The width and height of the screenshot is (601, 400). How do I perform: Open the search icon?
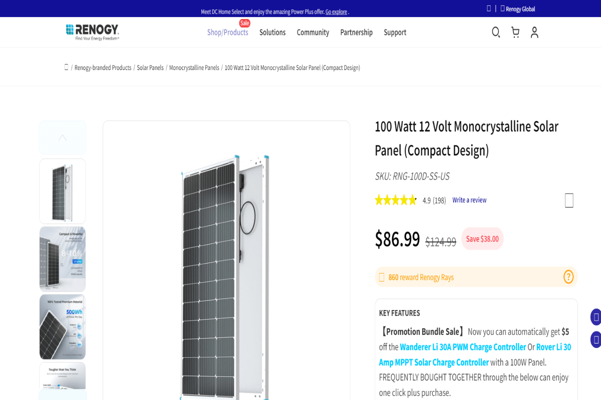tap(496, 32)
